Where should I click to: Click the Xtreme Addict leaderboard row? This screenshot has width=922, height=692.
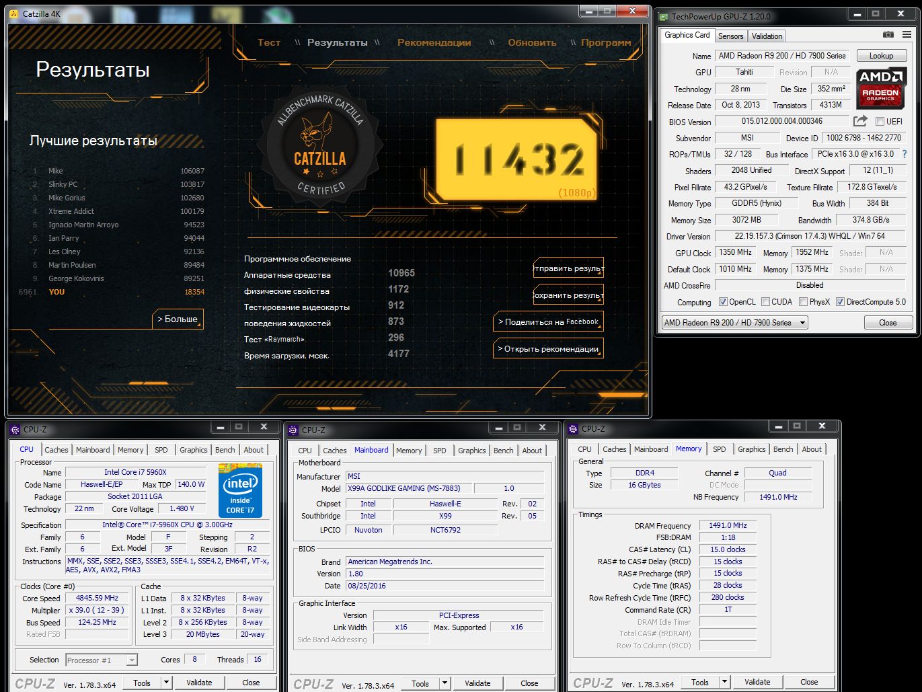pyautogui.click(x=118, y=211)
